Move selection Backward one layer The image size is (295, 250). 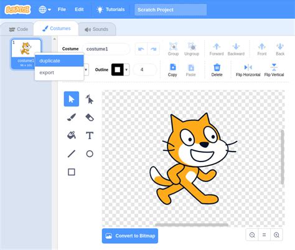click(x=236, y=49)
